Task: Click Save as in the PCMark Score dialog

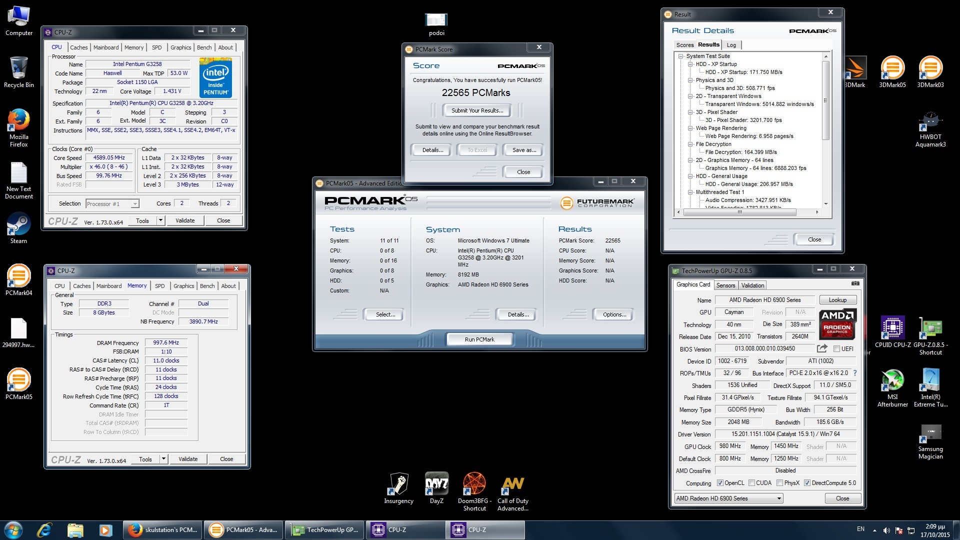Action: pyautogui.click(x=524, y=150)
